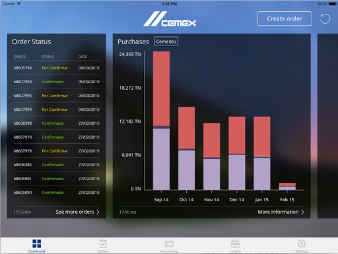
Task: Select order 68605794 row
Action: tap(57, 68)
